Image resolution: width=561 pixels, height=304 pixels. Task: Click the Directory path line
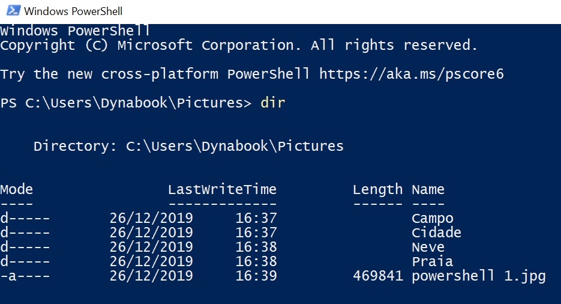[188, 146]
